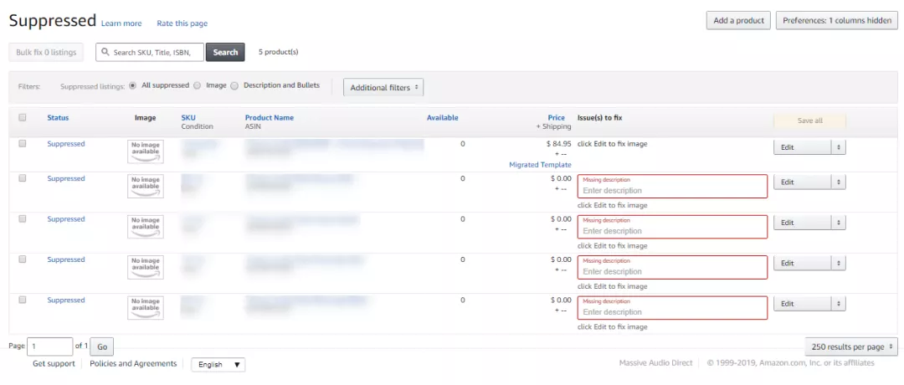Open the Learn more link
This screenshot has height=385, width=904.
click(121, 23)
